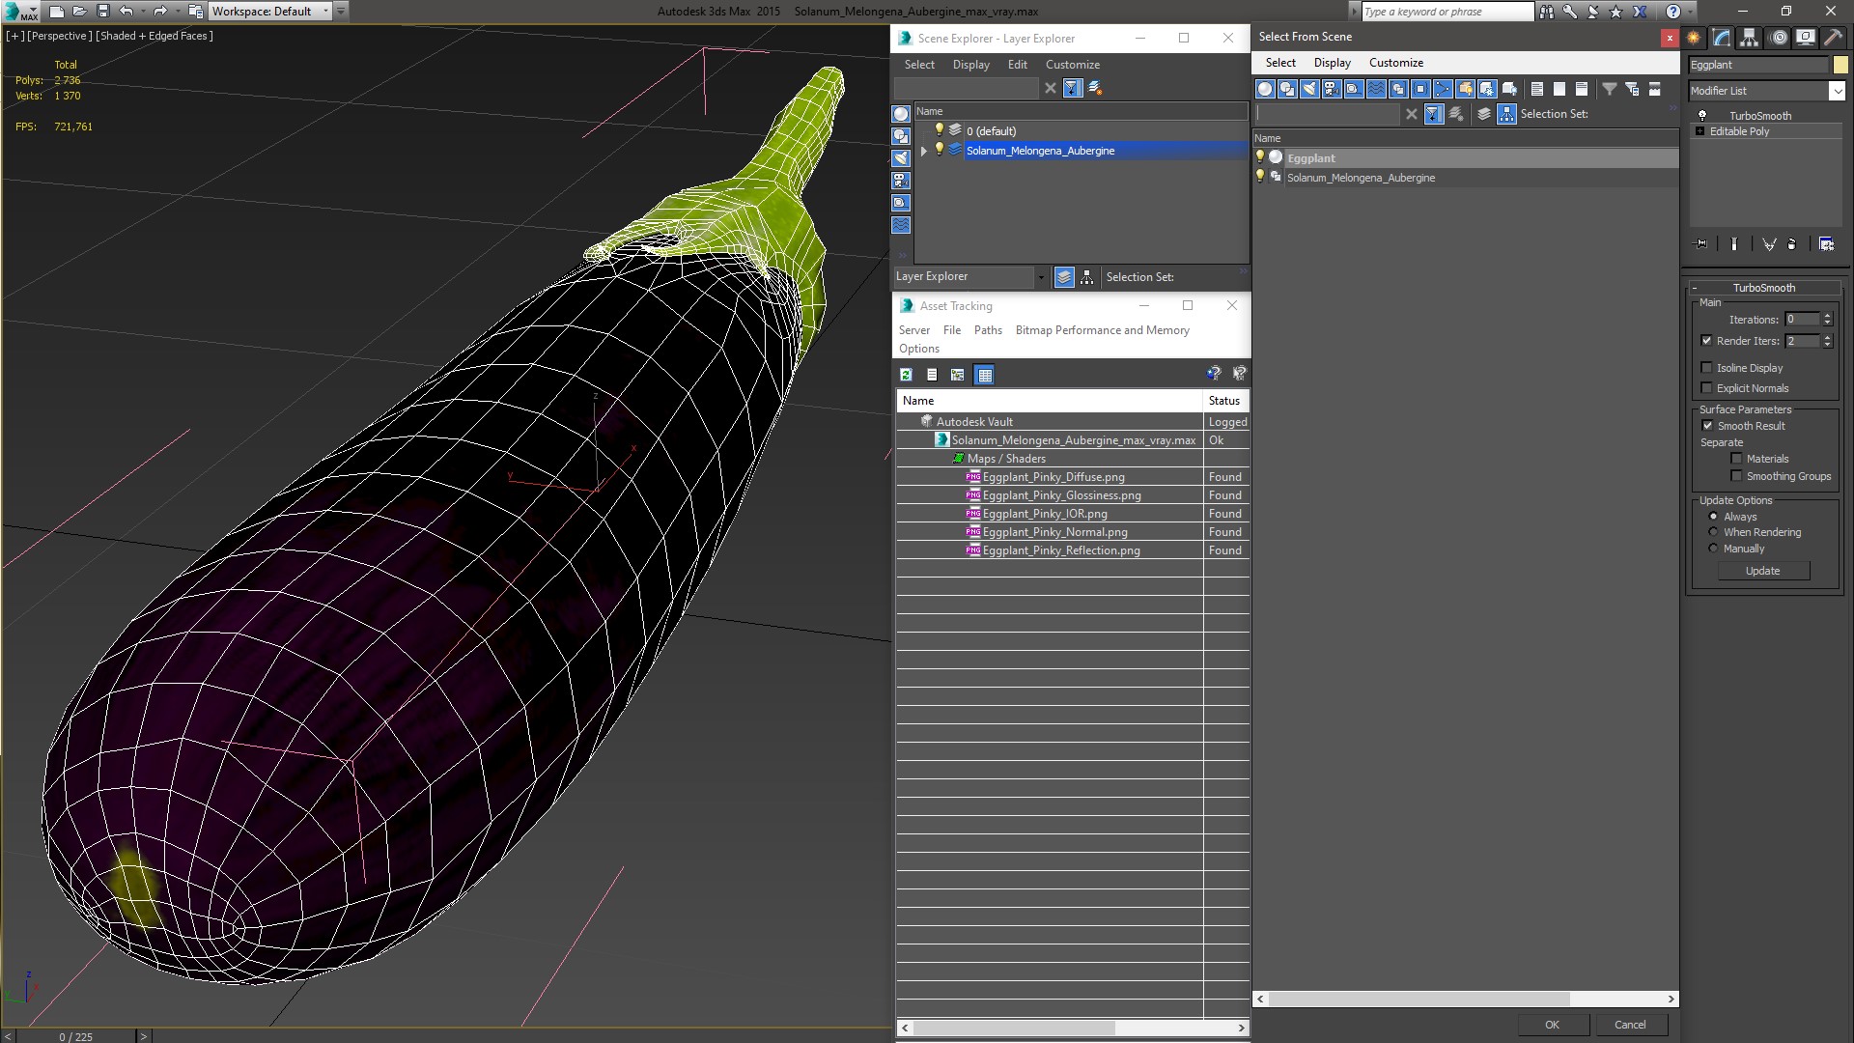Select Always update option
The height and width of the screenshot is (1043, 1854).
(1714, 517)
